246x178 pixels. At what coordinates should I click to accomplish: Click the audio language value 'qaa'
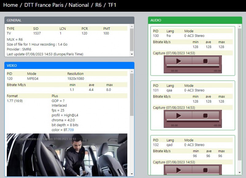point(169,90)
